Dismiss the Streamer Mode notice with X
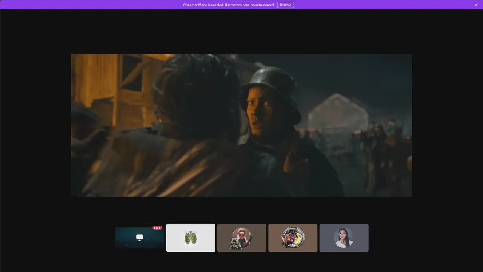The width and height of the screenshot is (483, 272). (x=476, y=5)
